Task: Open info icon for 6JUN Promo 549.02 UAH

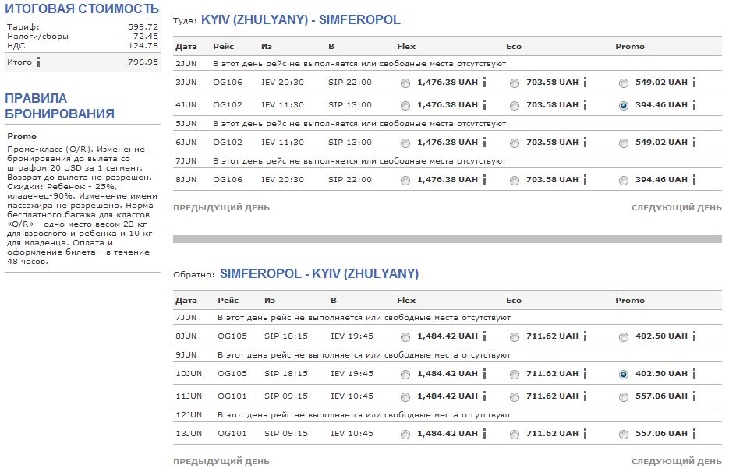Action: point(694,143)
